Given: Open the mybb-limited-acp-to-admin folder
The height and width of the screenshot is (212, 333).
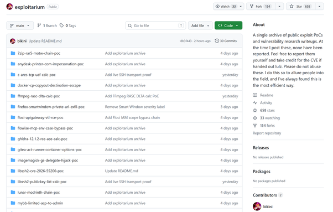Looking at the screenshot, I should point(40,203).
